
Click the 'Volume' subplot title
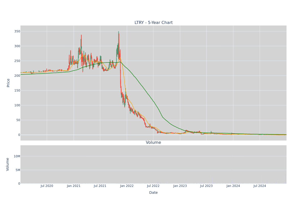coord(153,143)
